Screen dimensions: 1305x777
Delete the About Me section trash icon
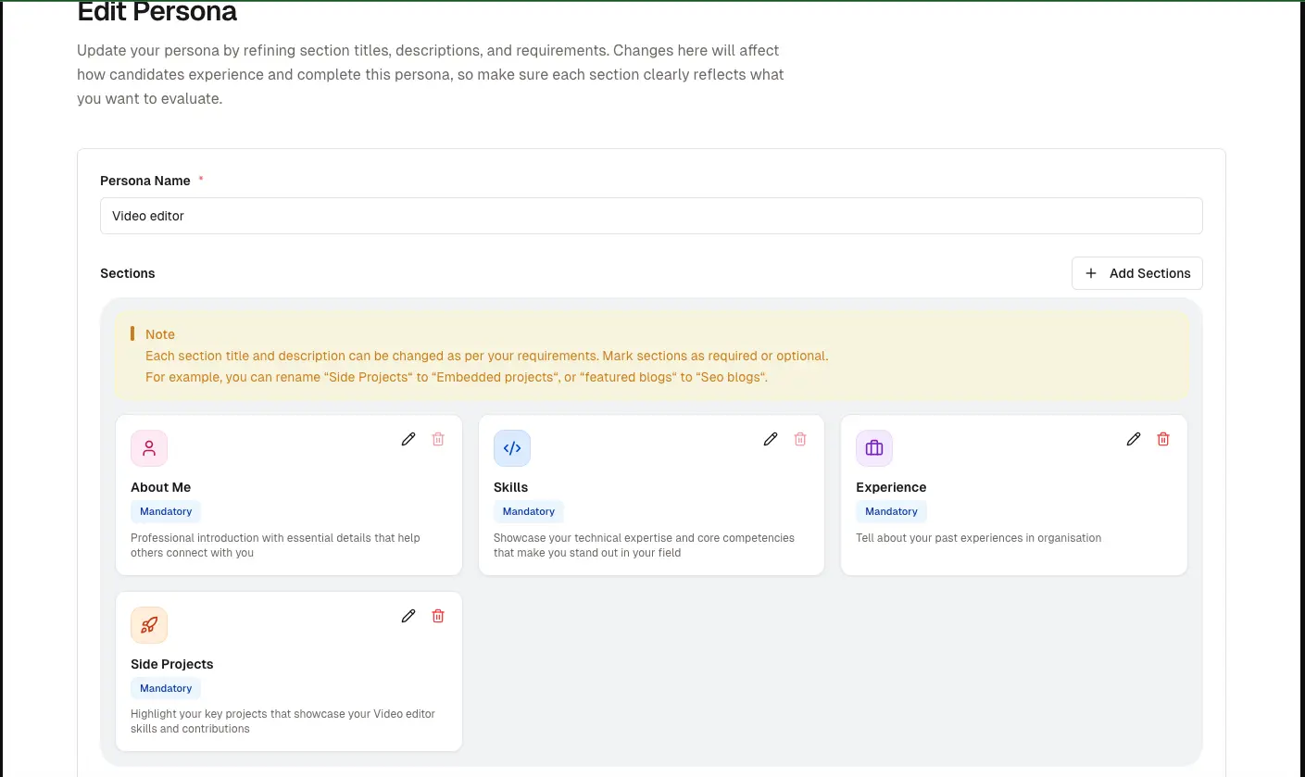click(x=438, y=439)
